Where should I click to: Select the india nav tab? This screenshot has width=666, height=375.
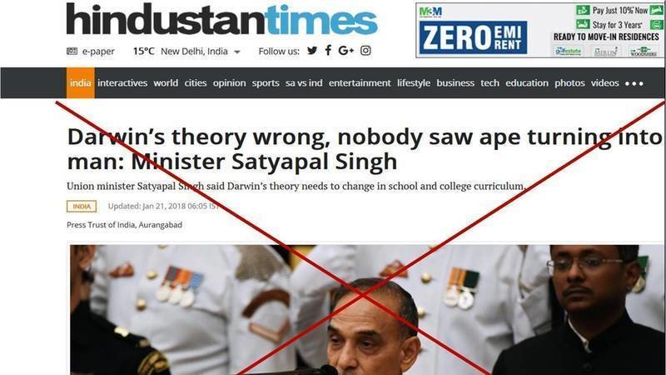[80, 82]
